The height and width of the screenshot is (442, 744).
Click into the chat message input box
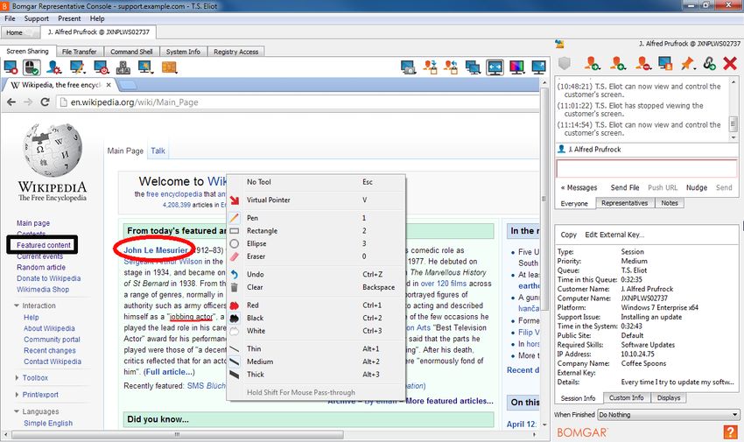tap(647, 169)
